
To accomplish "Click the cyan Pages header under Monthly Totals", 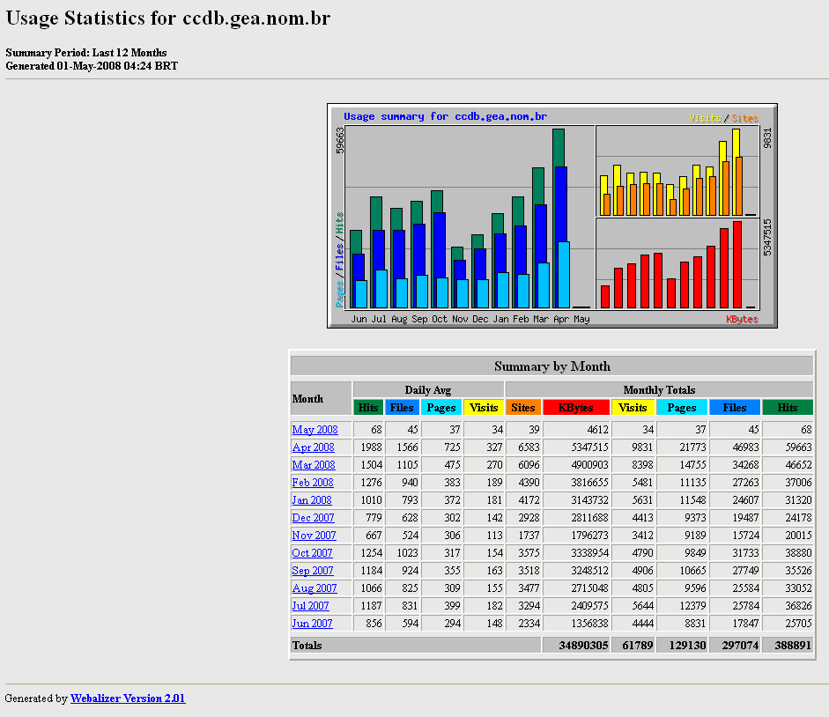I will tap(681, 408).
